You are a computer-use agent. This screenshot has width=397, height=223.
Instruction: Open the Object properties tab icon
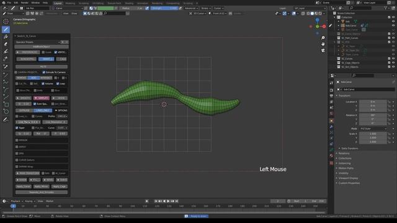pos(331,121)
